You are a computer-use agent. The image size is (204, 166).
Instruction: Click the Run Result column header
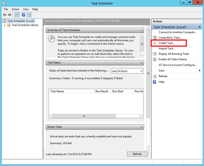pos(102,91)
